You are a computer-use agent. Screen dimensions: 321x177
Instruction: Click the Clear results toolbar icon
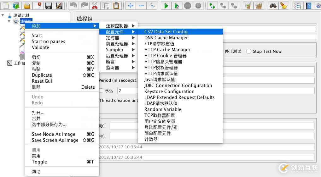(x=248, y=6)
